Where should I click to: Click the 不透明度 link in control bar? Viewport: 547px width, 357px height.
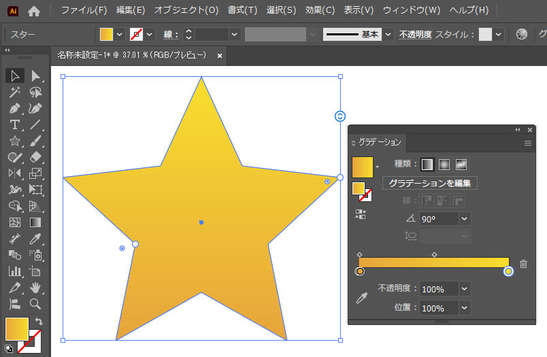tap(415, 35)
